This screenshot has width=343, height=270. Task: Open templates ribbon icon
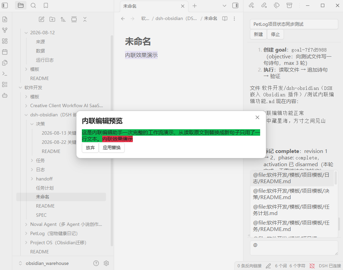click(x=5, y=63)
